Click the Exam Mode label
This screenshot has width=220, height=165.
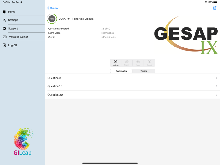point(54,33)
